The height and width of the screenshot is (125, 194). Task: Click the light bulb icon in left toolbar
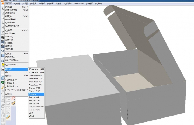[x=3, y=65]
